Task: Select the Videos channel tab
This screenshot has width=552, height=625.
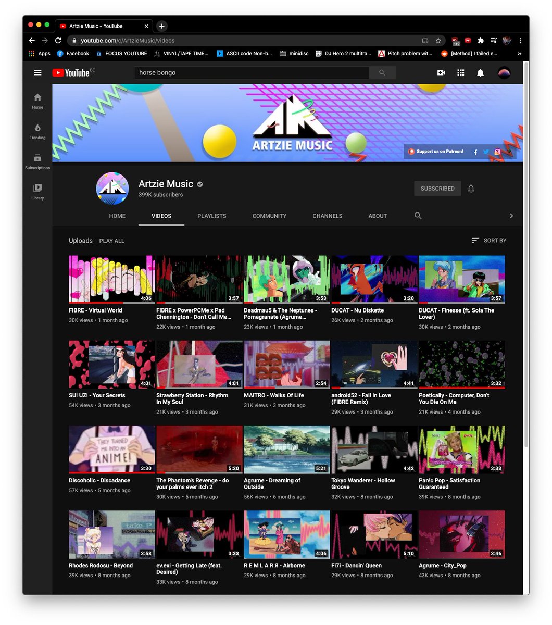Action: click(161, 216)
